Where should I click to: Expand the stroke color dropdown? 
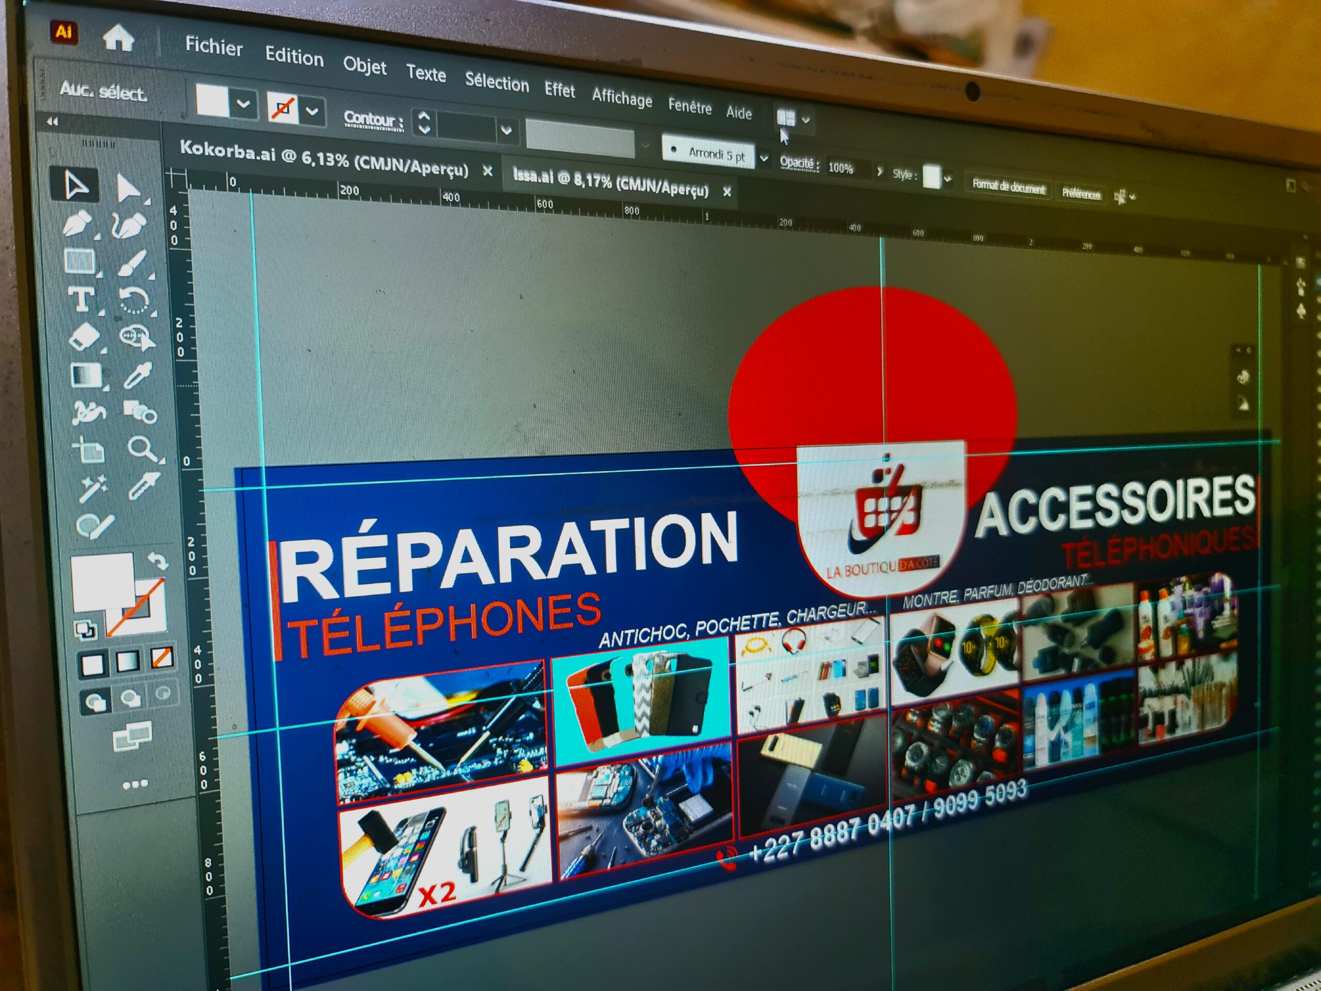click(x=312, y=111)
